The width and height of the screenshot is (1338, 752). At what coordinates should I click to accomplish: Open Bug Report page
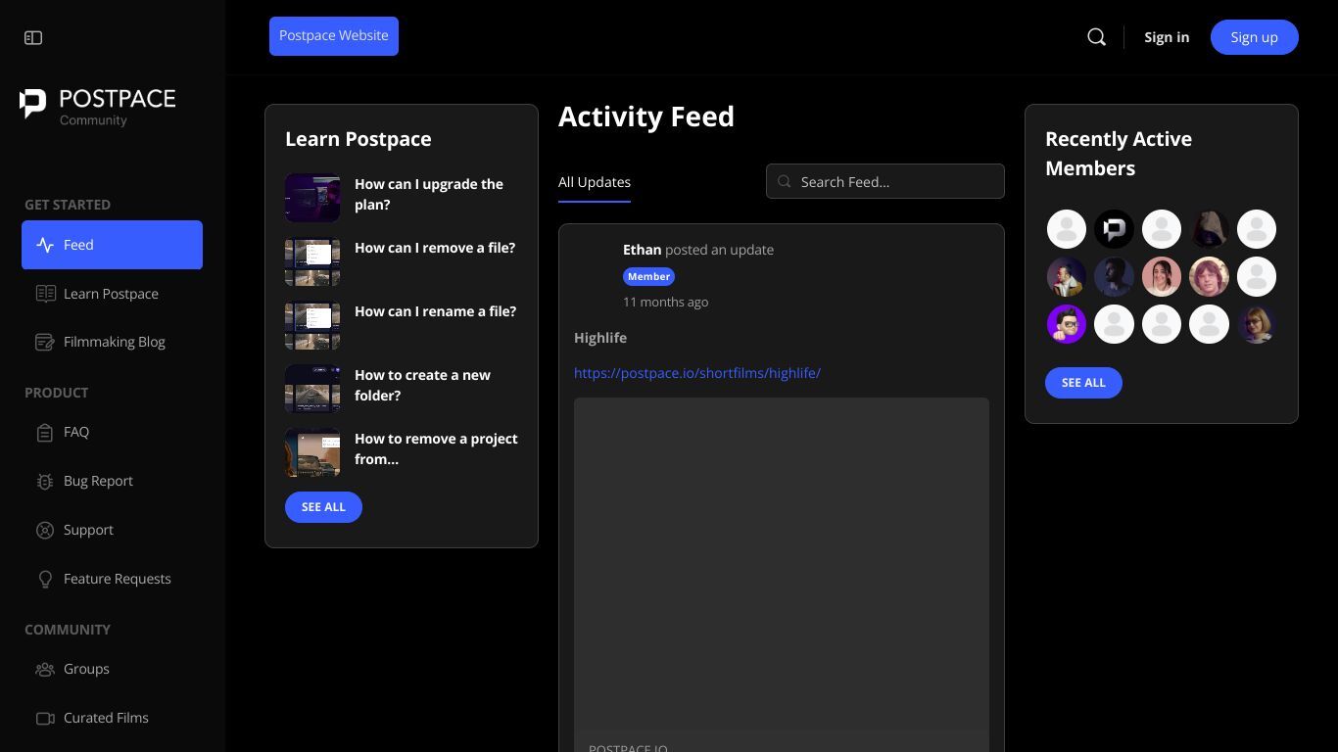click(112, 481)
